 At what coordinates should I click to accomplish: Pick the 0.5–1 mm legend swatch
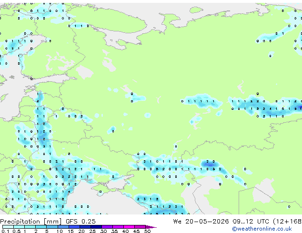19,227
